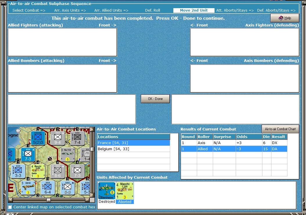
Task: Click the Axis Fighters defending box
Action: point(244,42)
